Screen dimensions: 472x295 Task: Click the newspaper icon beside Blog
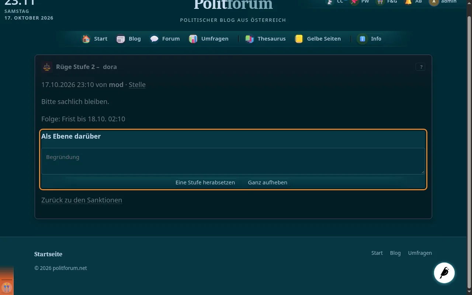(121, 39)
